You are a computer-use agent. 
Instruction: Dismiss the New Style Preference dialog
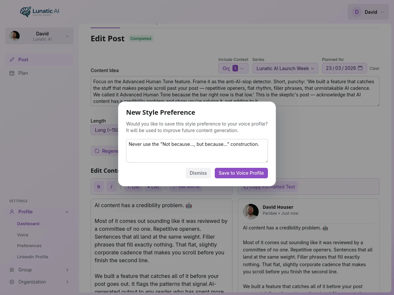click(x=198, y=173)
